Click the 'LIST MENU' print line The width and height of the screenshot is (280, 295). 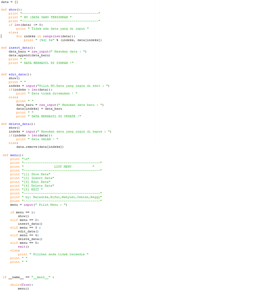(52, 167)
